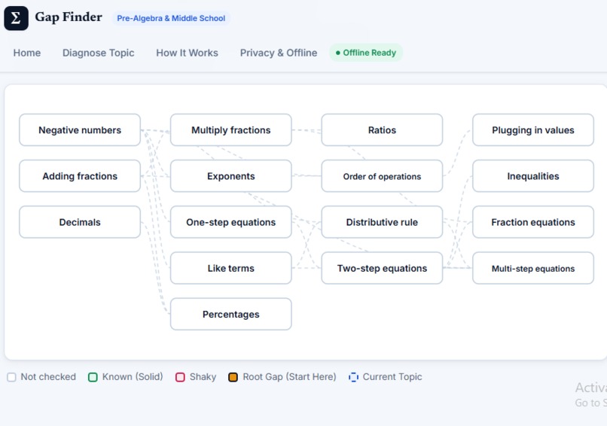Click the orange Root Gap legend swatch

233,377
